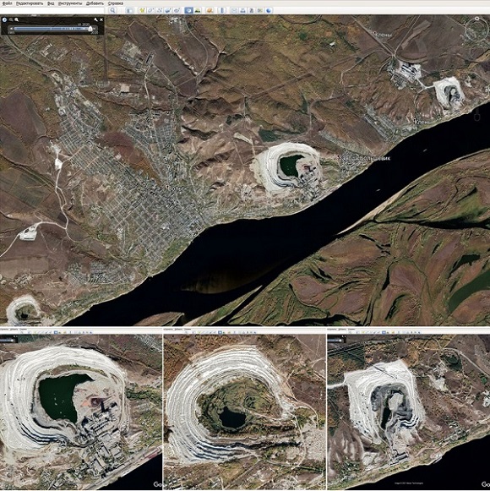Click the bottom-right gray quarry view
490x491 pixels.
click(409, 412)
